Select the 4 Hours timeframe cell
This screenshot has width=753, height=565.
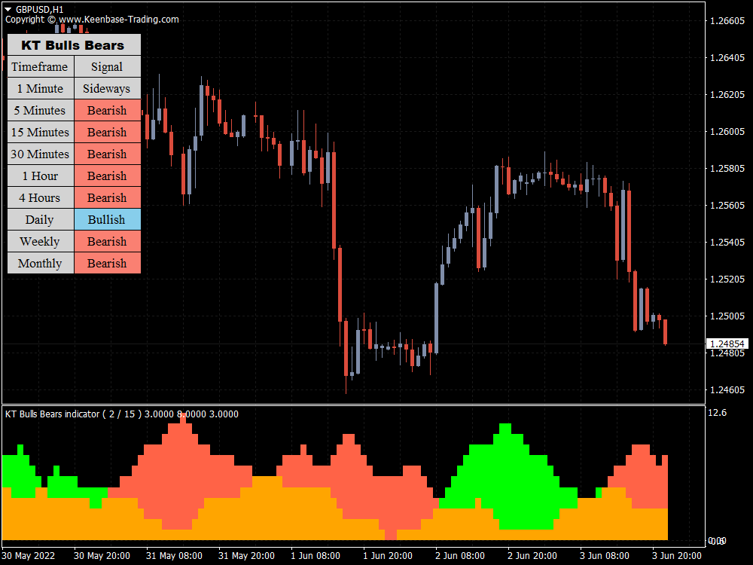coord(41,197)
